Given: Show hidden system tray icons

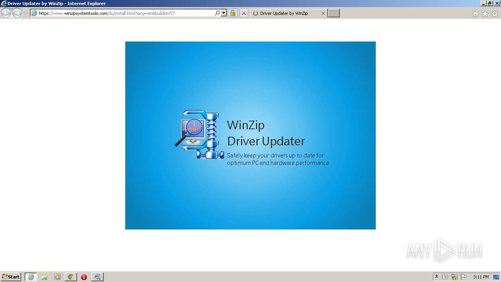Looking at the screenshot, I should point(436,277).
